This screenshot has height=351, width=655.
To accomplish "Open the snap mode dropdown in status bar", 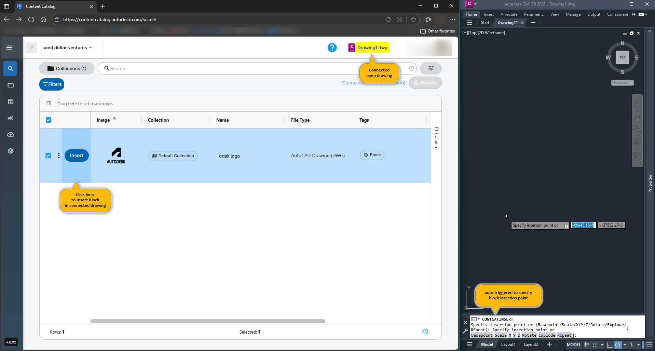I will tap(602, 345).
